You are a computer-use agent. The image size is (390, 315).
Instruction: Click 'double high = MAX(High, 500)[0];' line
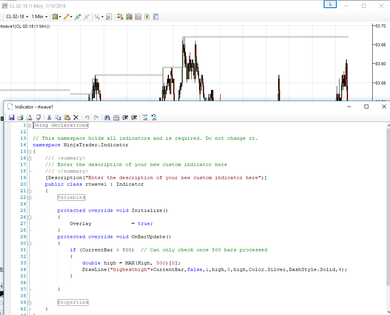tap(131, 263)
